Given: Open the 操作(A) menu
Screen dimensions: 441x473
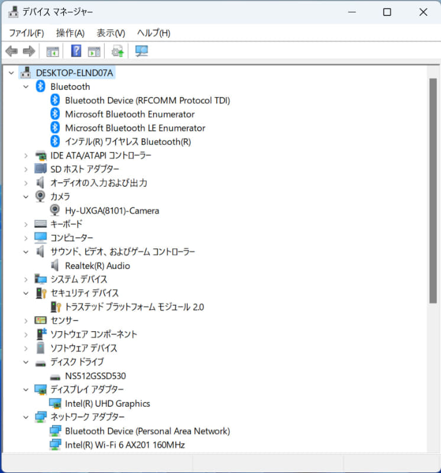Looking at the screenshot, I should click(70, 33).
